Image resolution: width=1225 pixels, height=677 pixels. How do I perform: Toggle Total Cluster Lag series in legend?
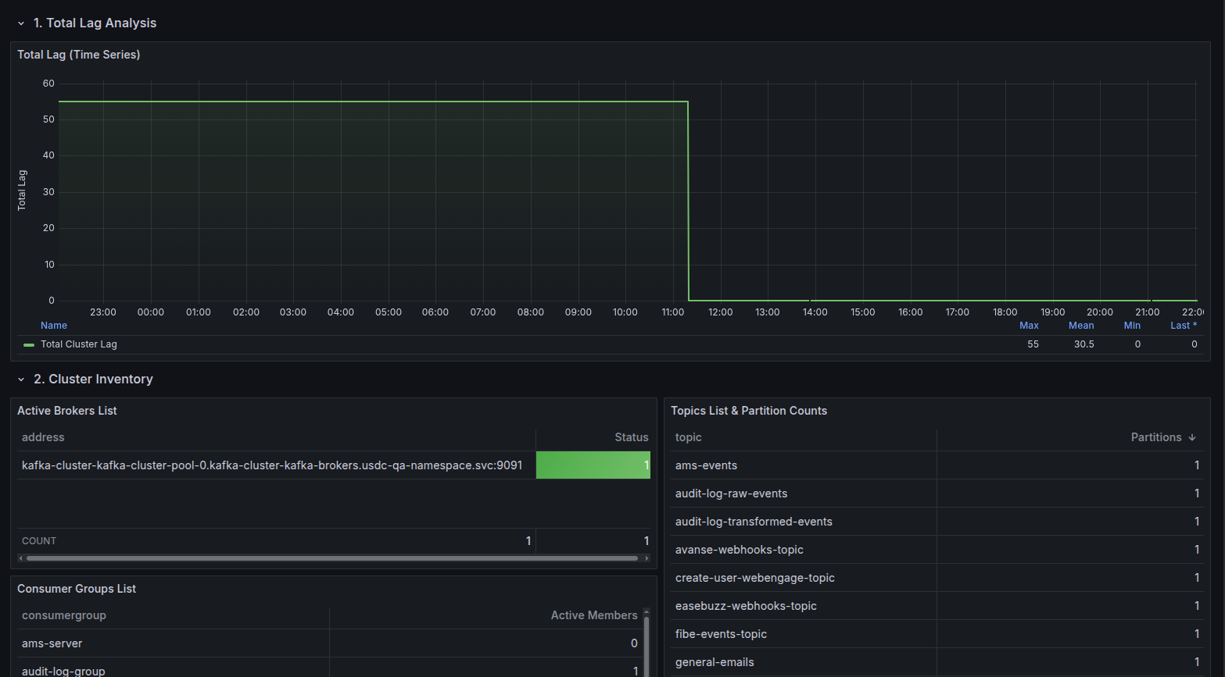pos(79,344)
